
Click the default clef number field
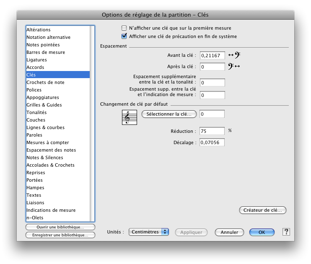click(x=212, y=114)
